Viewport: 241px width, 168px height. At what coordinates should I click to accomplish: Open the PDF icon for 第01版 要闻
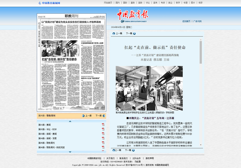pos(103,125)
